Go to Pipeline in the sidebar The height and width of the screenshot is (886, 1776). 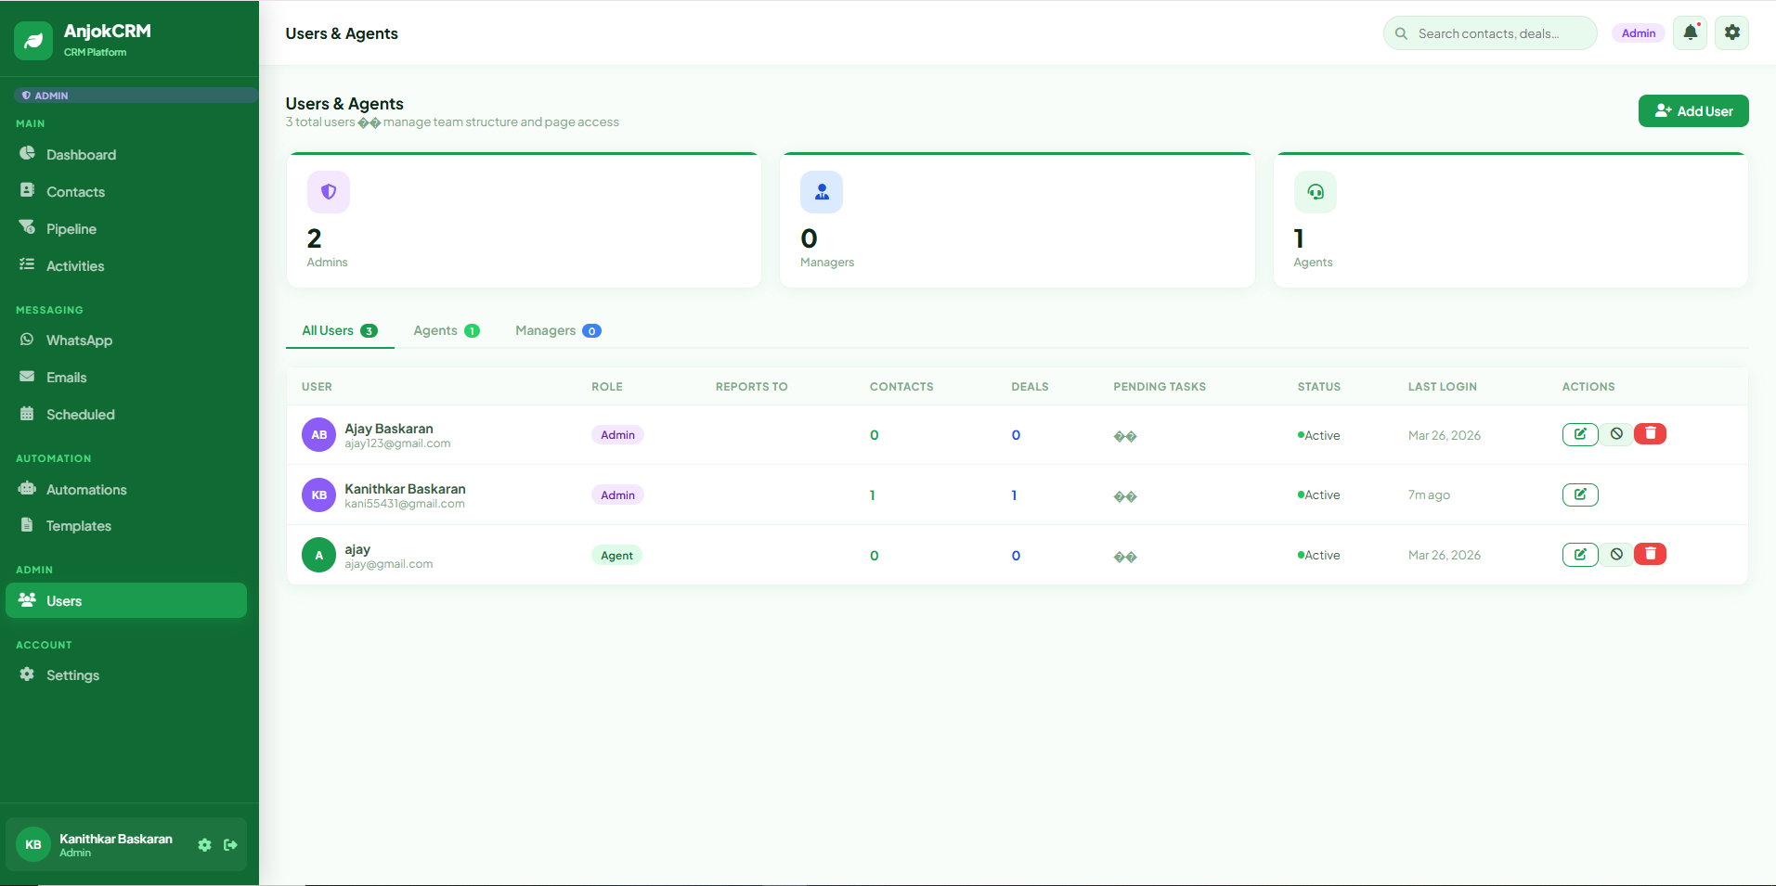71,229
